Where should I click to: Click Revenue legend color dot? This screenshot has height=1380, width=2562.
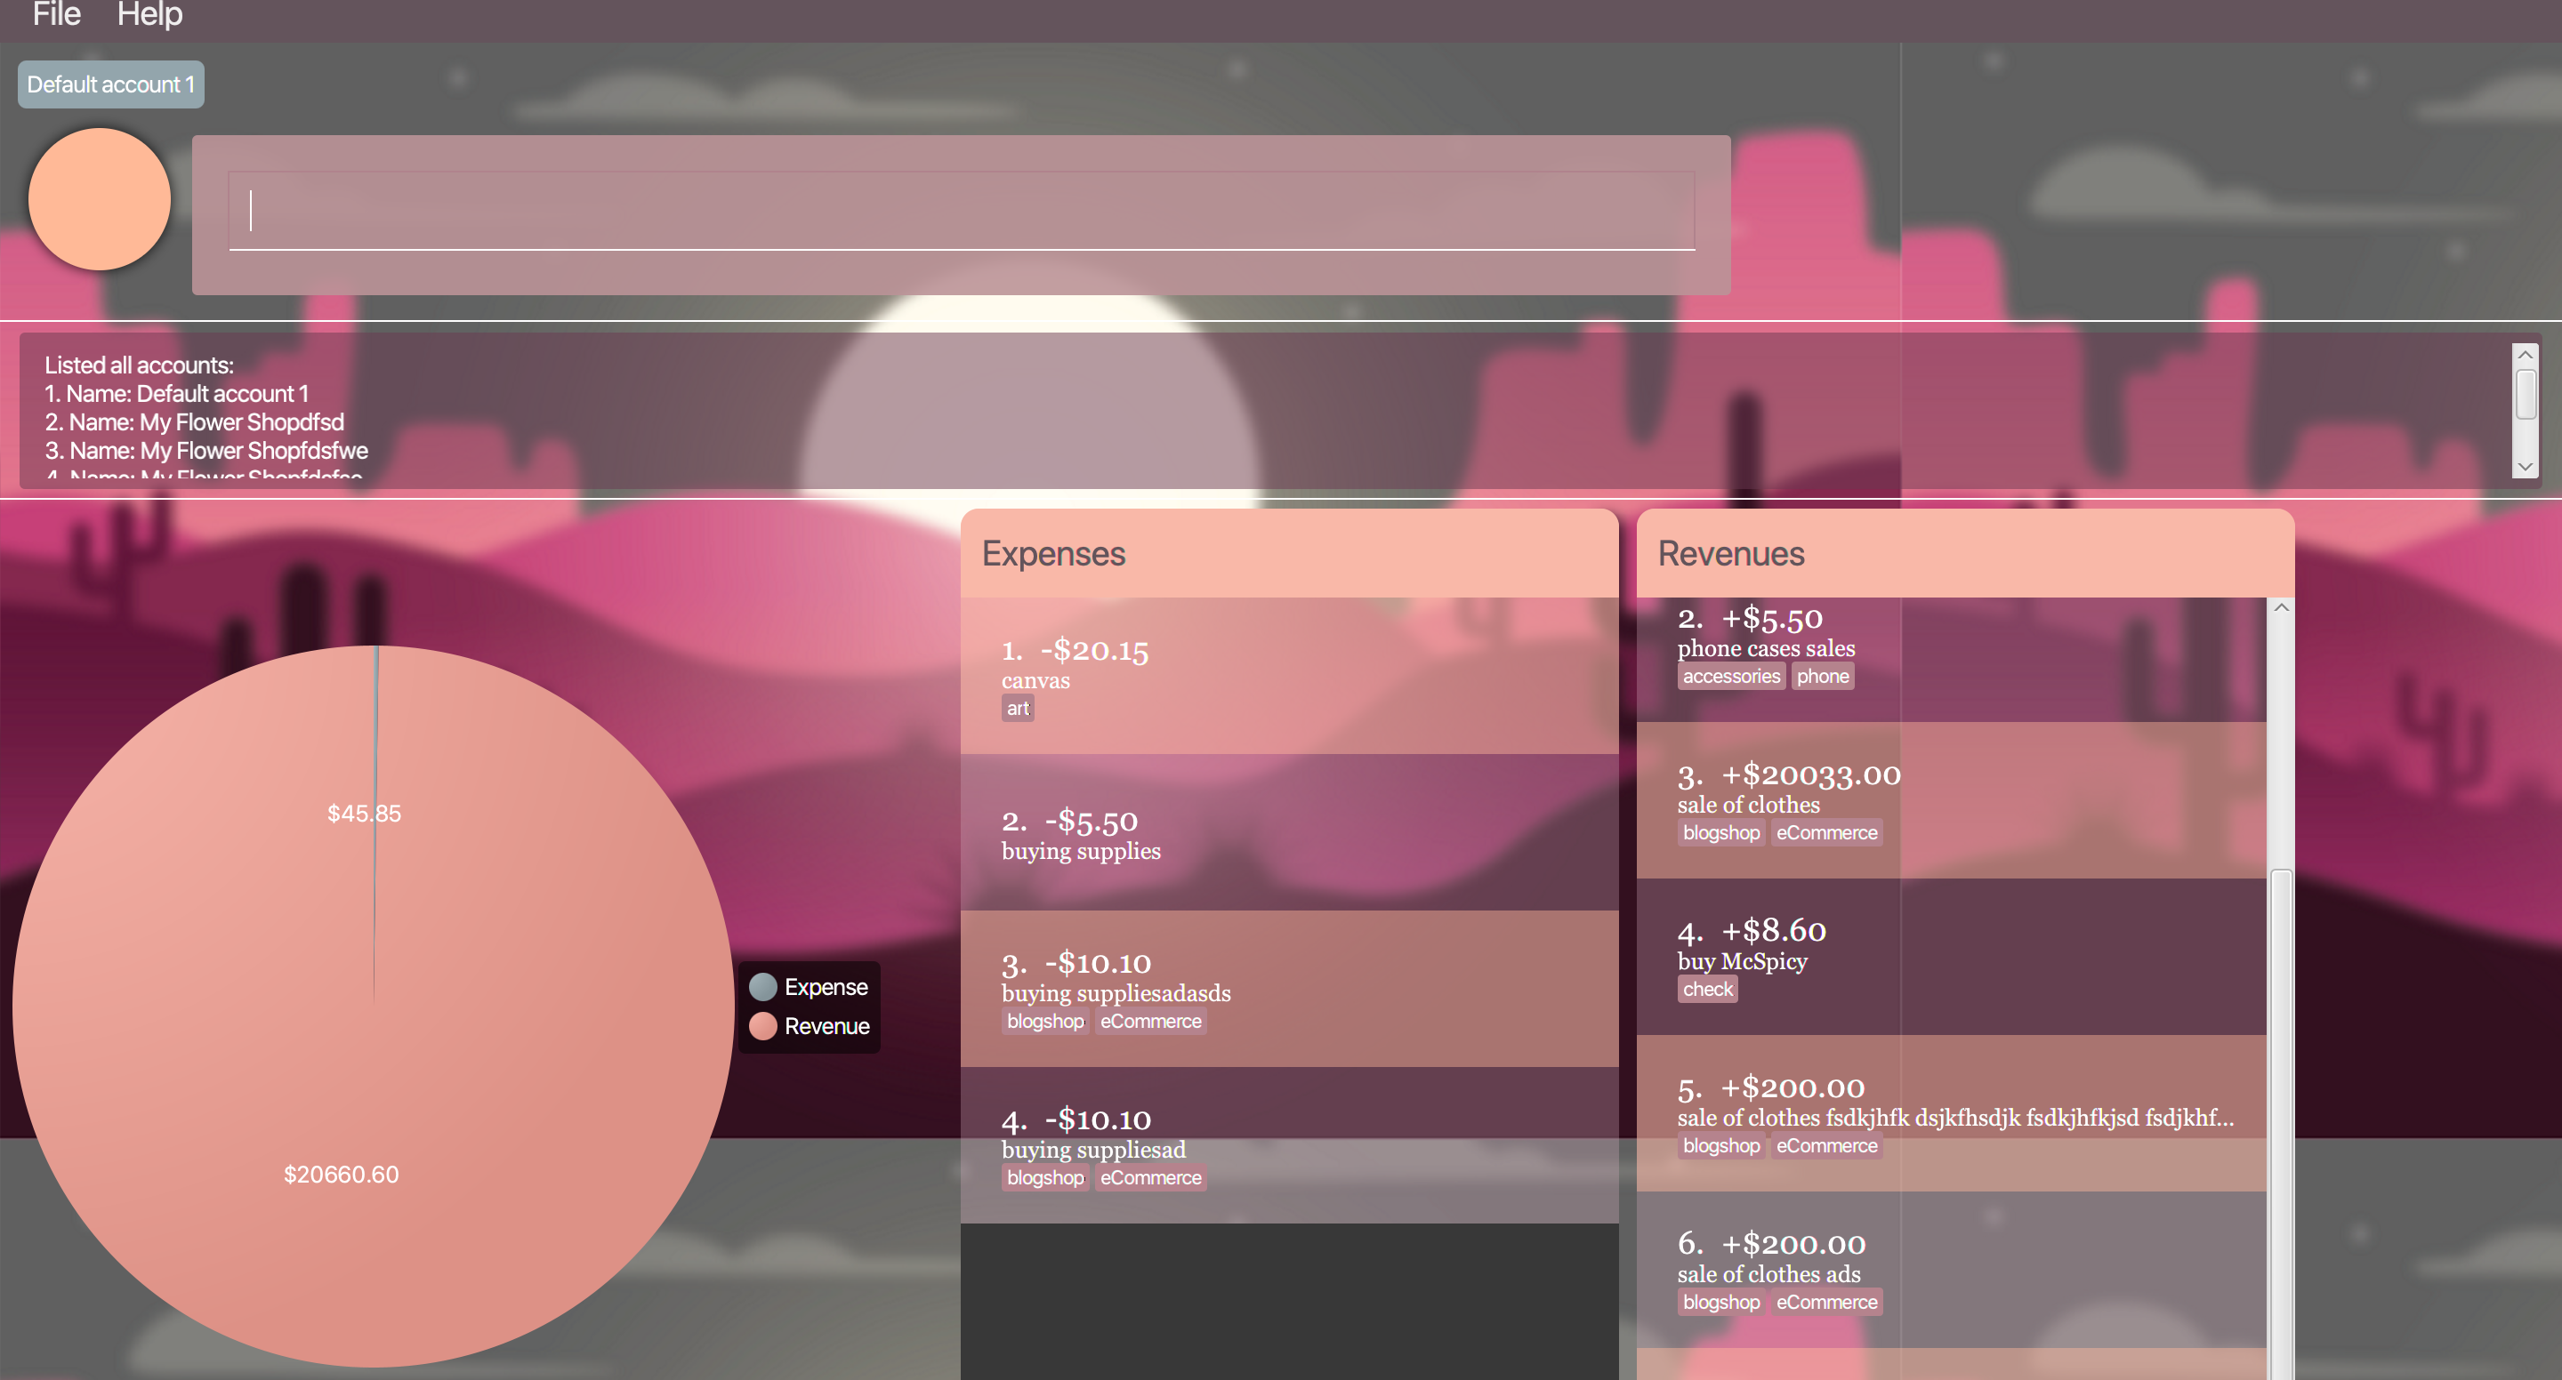[763, 1025]
